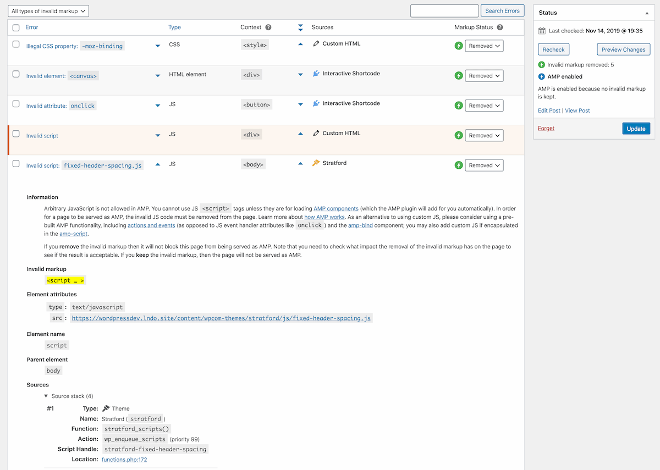660x470 pixels.
Task: Click the stratford_scripts() function text
Action: [x=137, y=429]
